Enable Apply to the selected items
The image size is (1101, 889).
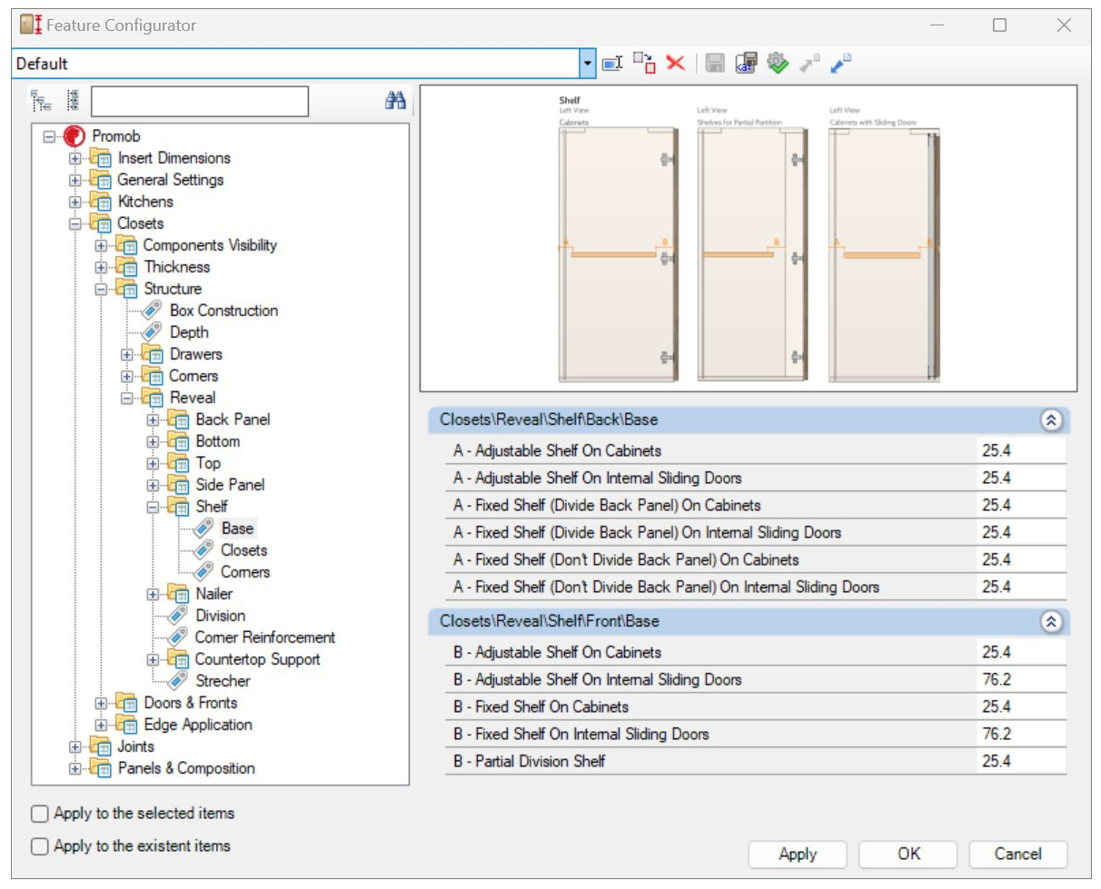click(39, 814)
